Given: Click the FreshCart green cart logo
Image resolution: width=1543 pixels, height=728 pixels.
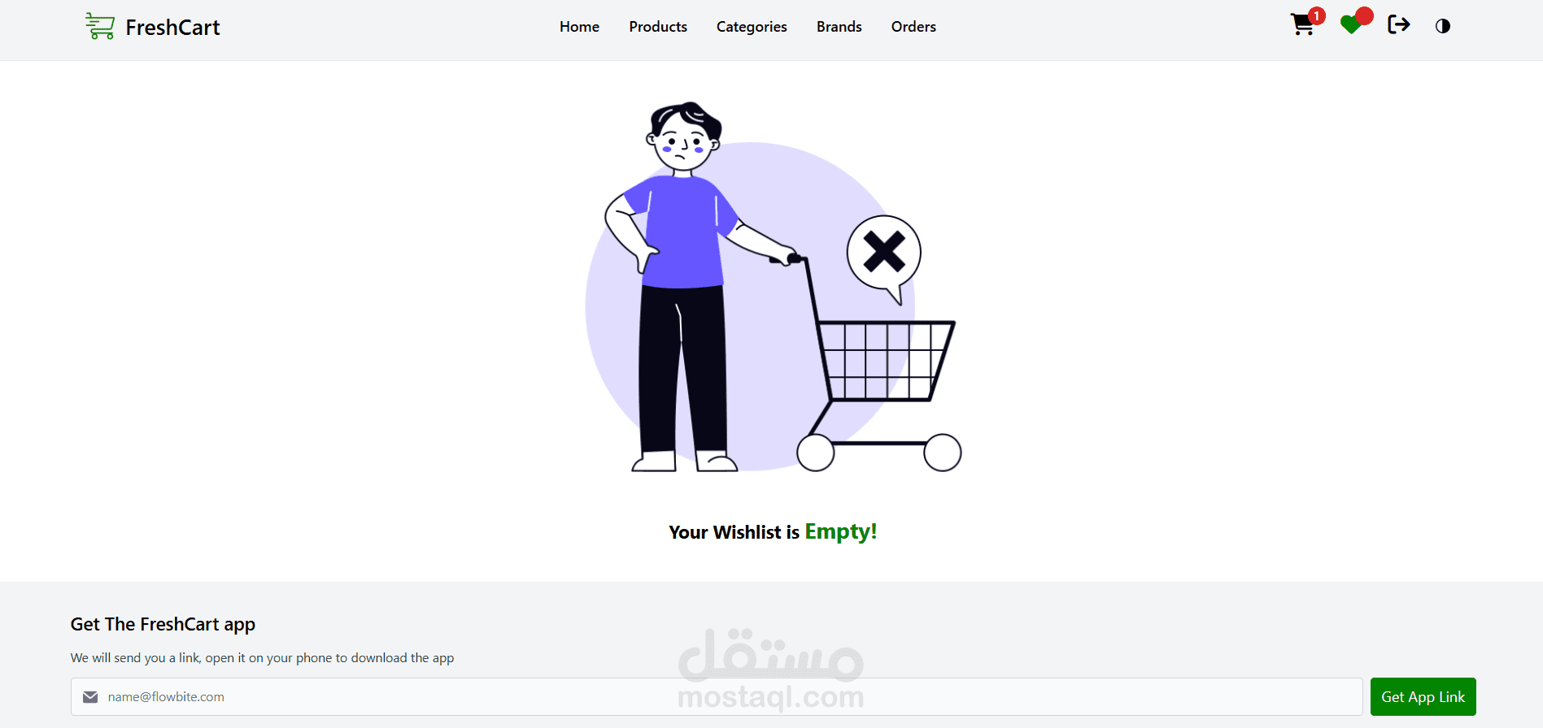Looking at the screenshot, I should click(100, 26).
